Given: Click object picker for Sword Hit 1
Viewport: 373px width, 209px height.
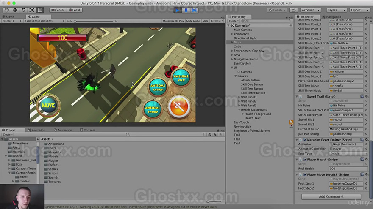Looking at the screenshot, I should (366, 119).
